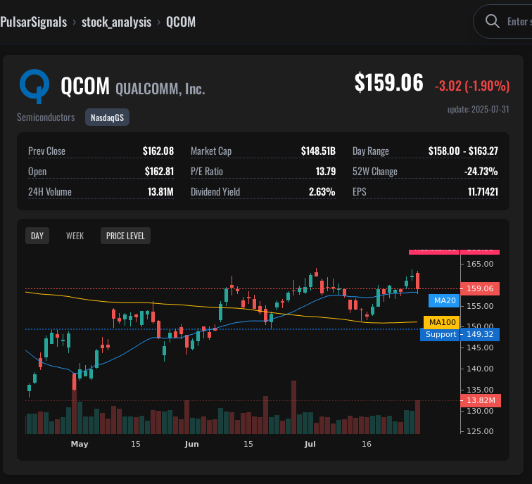
Task: Click the Semiconductors sector label
Action: (46, 117)
